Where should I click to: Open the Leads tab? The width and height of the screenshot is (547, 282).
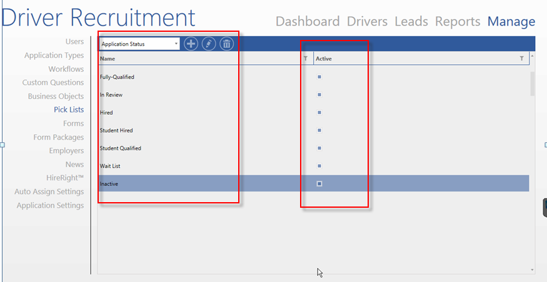[x=411, y=22]
